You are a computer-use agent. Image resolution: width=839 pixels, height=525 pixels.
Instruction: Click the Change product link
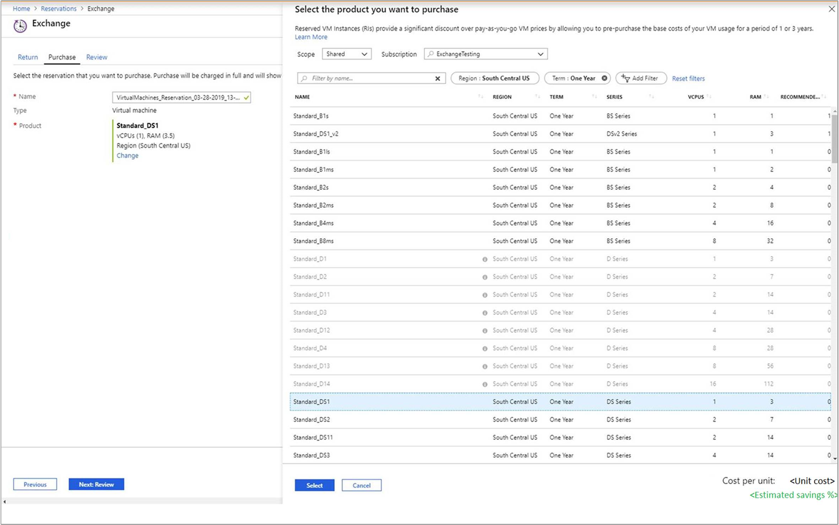click(x=127, y=156)
